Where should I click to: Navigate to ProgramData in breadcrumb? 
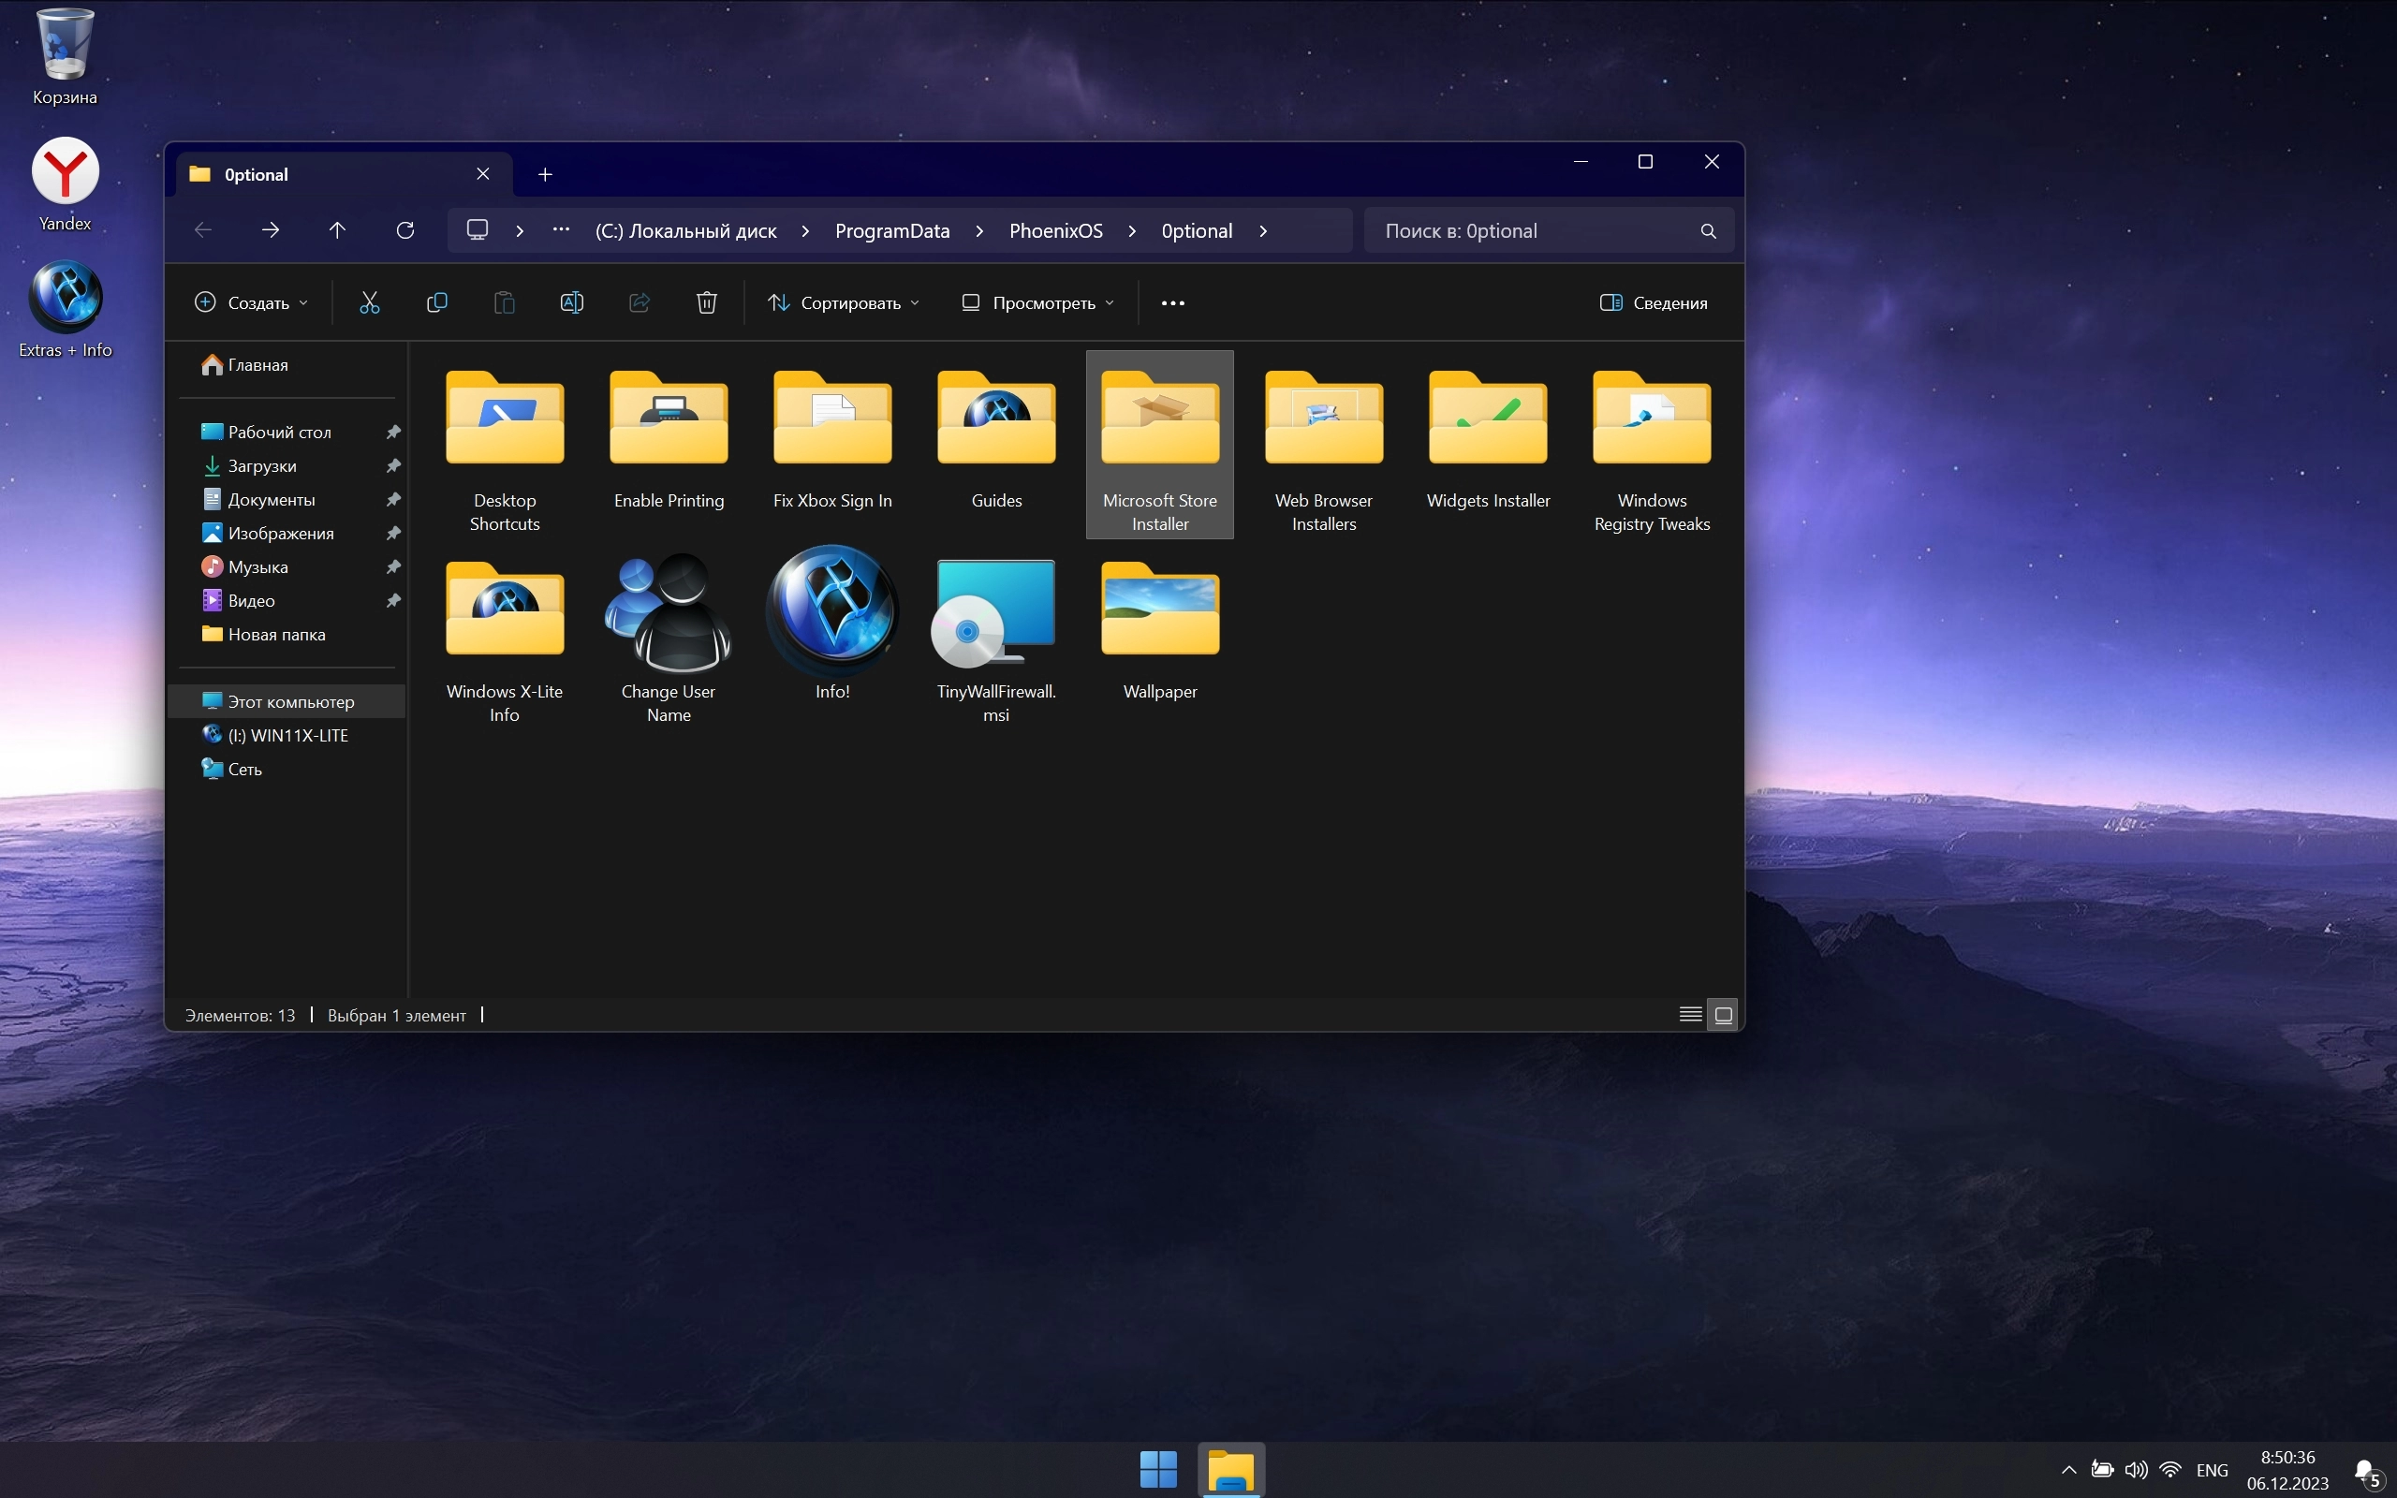pyautogui.click(x=891, y=231)
